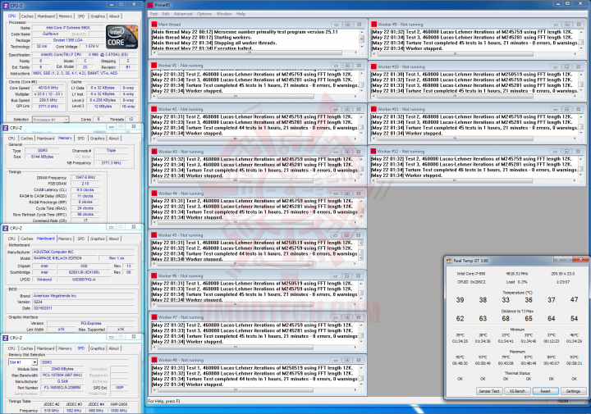
Task: Click the Worker #11 window icon
Action: (374, 109)
